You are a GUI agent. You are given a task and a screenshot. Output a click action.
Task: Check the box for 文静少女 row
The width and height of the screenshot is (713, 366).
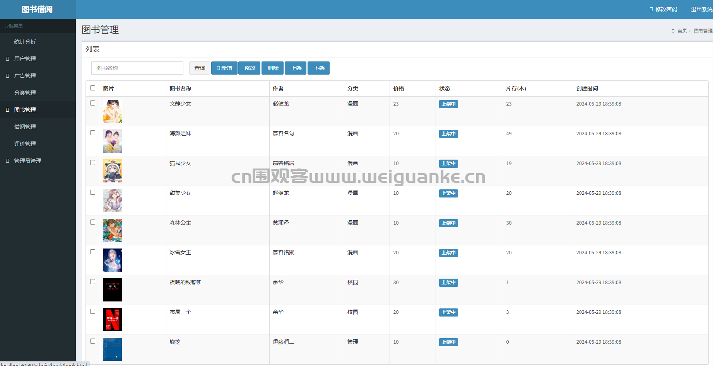coord(93,103)
